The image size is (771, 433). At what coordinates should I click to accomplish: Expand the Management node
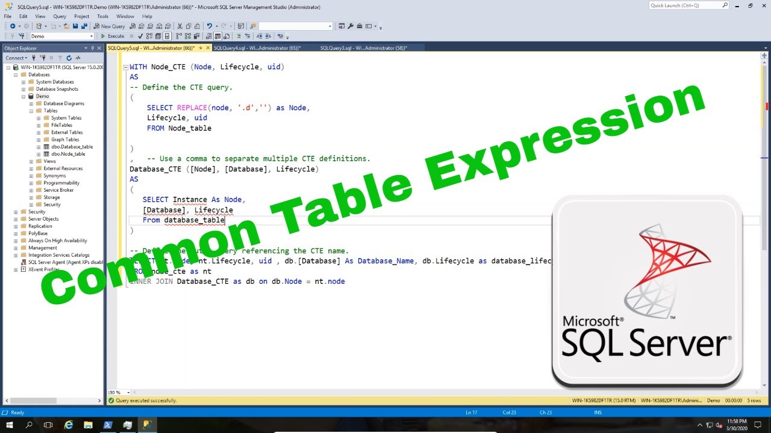16,248
